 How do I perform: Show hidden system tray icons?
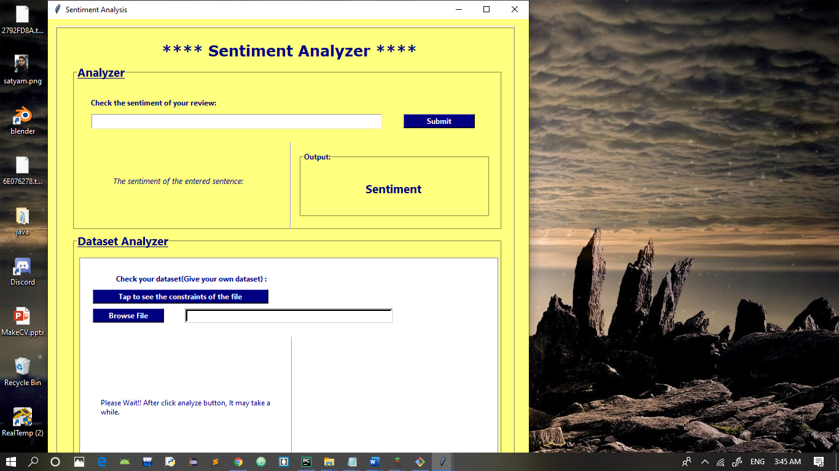click(x=704, y=462)
